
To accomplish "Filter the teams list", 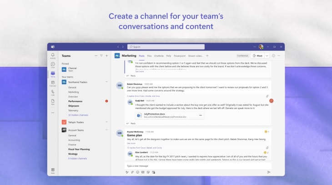I will [101, 55].
